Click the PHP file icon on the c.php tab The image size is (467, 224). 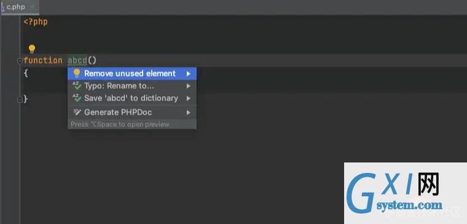[2, 7]
